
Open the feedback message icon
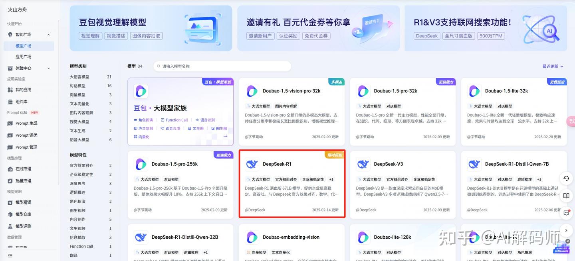coord(566,213)
